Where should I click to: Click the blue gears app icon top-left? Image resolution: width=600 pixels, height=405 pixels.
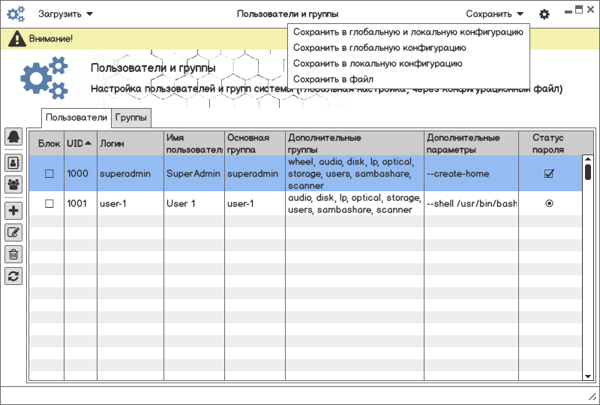tap(16, 14)
